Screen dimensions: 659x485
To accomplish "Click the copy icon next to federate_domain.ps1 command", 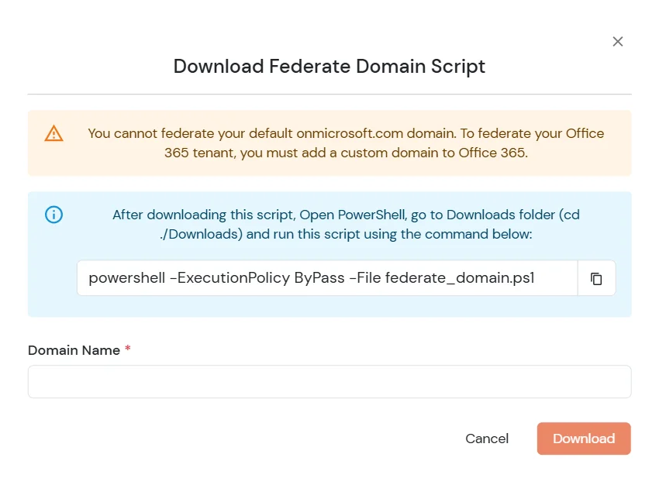I will coord(597,278).
